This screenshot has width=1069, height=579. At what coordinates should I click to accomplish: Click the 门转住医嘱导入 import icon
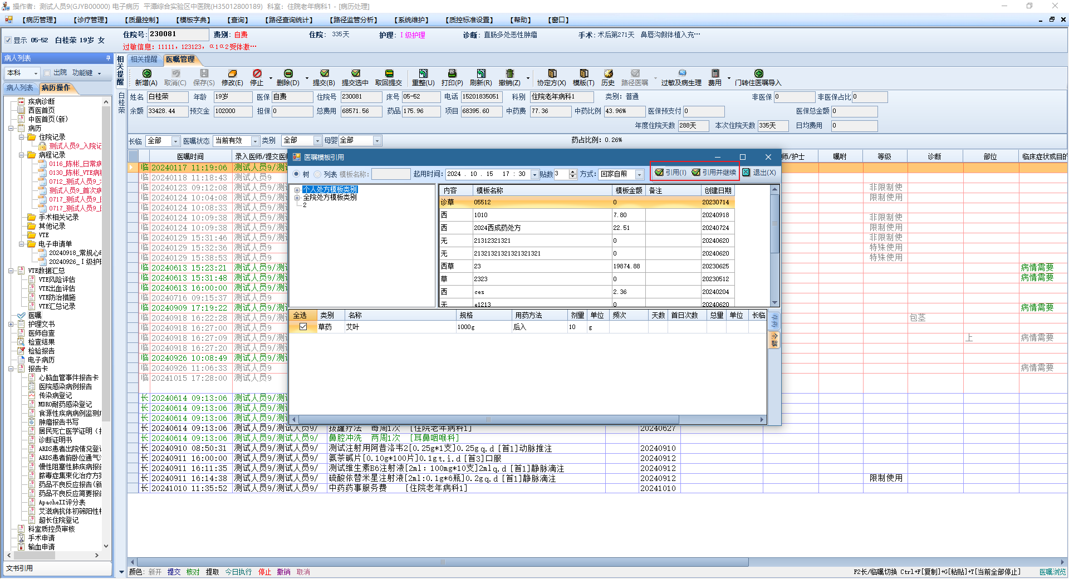coord(758,74)
